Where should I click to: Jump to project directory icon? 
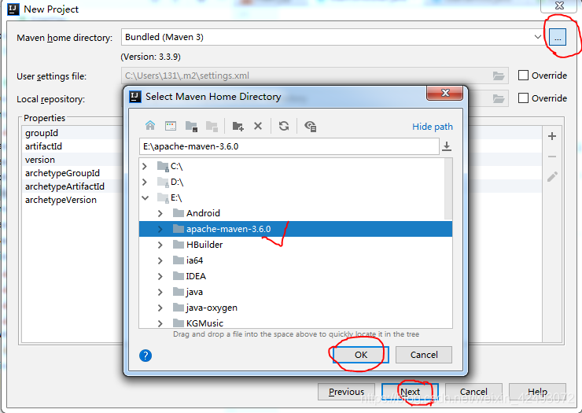(191, 127)
